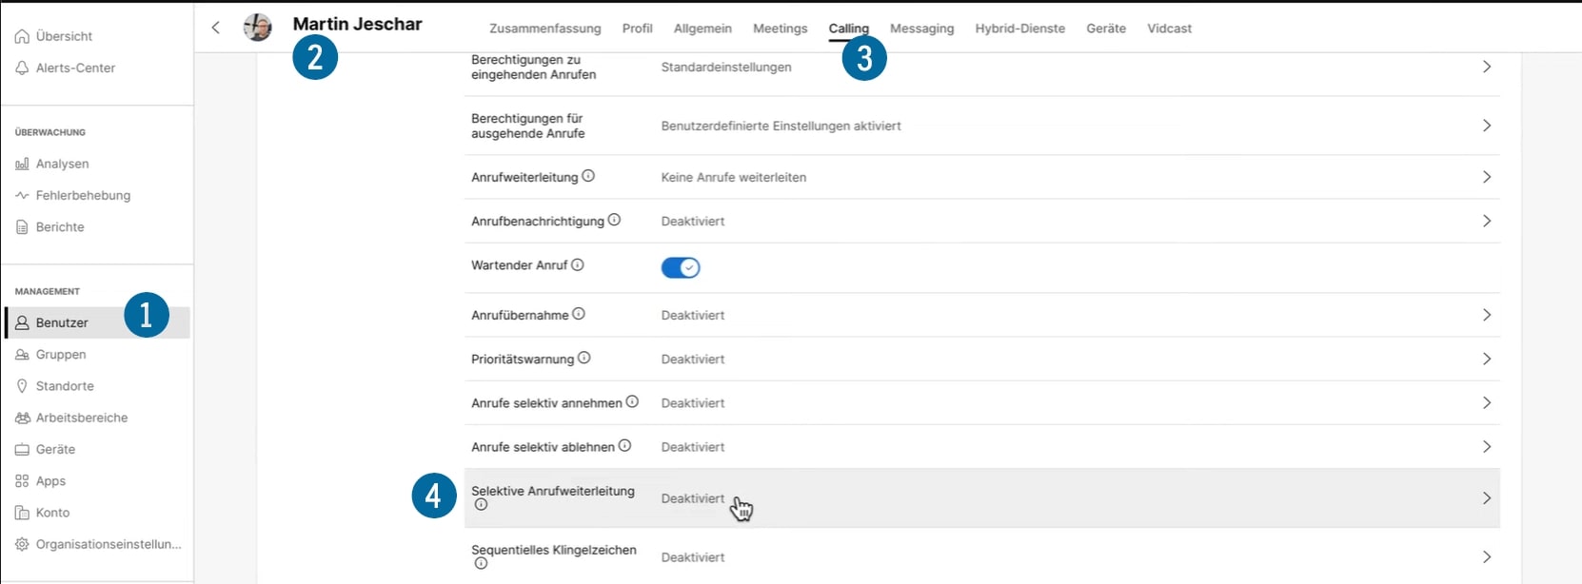Viewport: 1582px width, 584px height.
Task: Expand the Anrufe selektiv ablehnen row chevron
Action: click(1486, 447)
